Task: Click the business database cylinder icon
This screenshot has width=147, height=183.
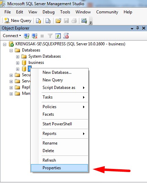Action: tap(24, 62)
